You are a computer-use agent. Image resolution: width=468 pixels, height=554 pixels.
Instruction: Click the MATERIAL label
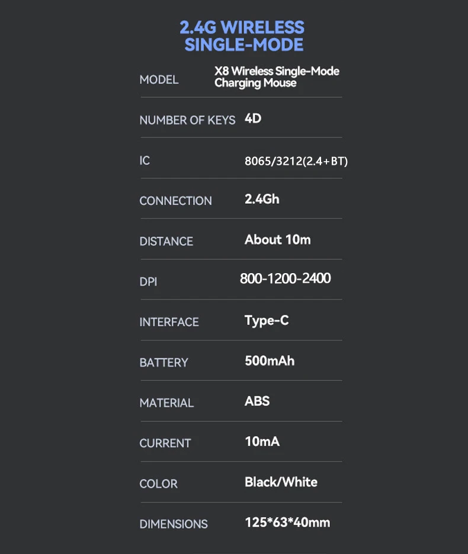(x=166, y=403)
